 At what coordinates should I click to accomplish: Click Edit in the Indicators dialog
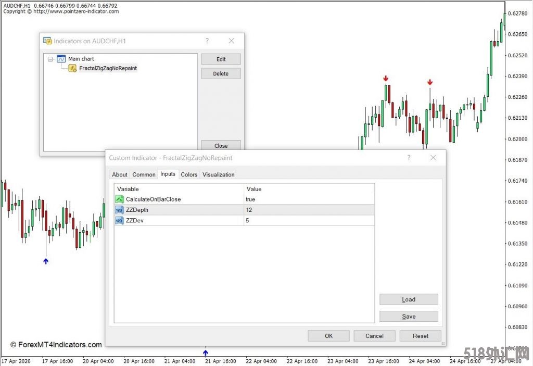[221, 59]
